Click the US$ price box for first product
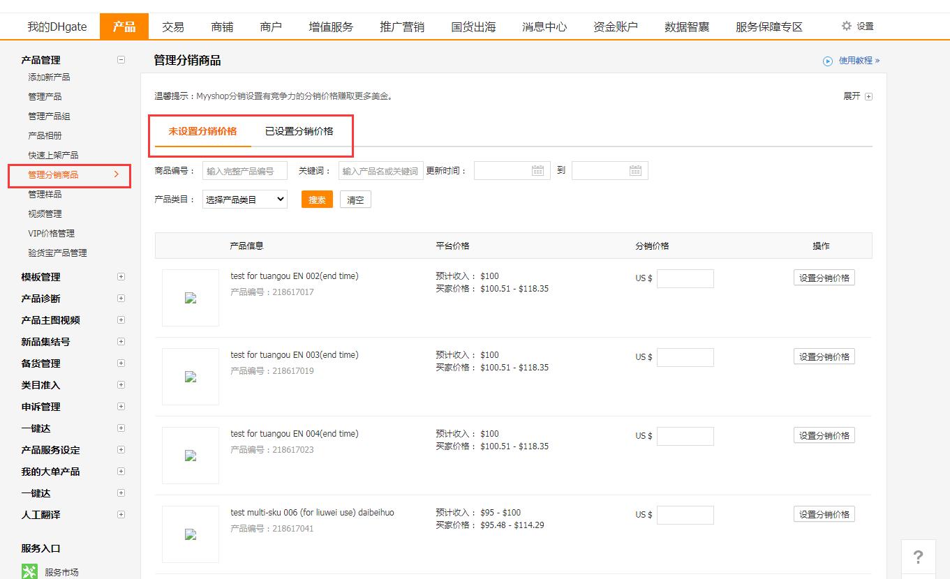Image resolution: width=950 pixels, height=579 pixels. 685,278
